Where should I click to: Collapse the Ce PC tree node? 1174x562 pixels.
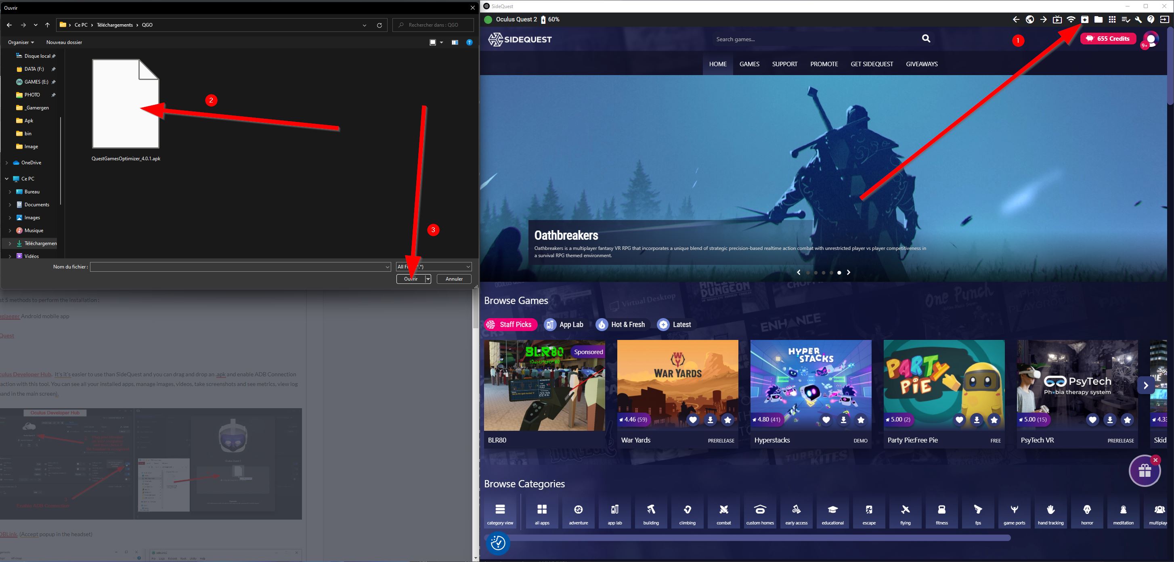(x=6, y=179)
